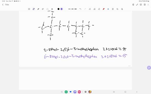Switch to keyboard text mode
This screenshot has height=94, width=151.
[29, 9]
